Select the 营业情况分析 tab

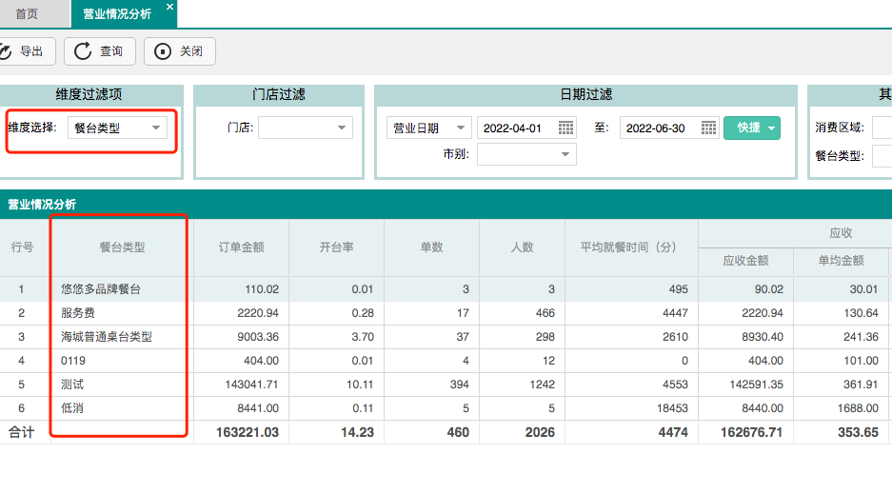pyautogui.click(x=116, y=14)
